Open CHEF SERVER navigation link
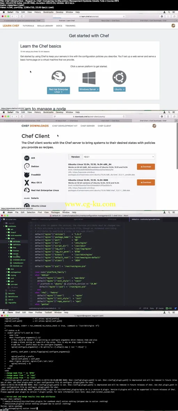Image resolution: width=178 pixels, height=411 pixels. (x=88, y=126)
